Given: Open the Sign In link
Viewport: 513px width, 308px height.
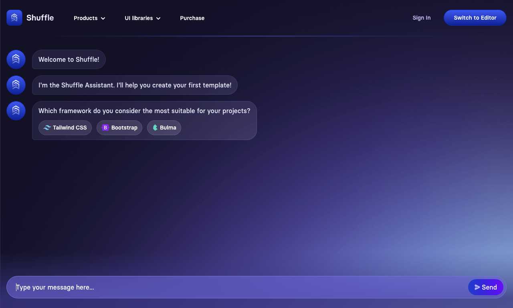Looking at the screenshot, I should [x=422, y=18].
